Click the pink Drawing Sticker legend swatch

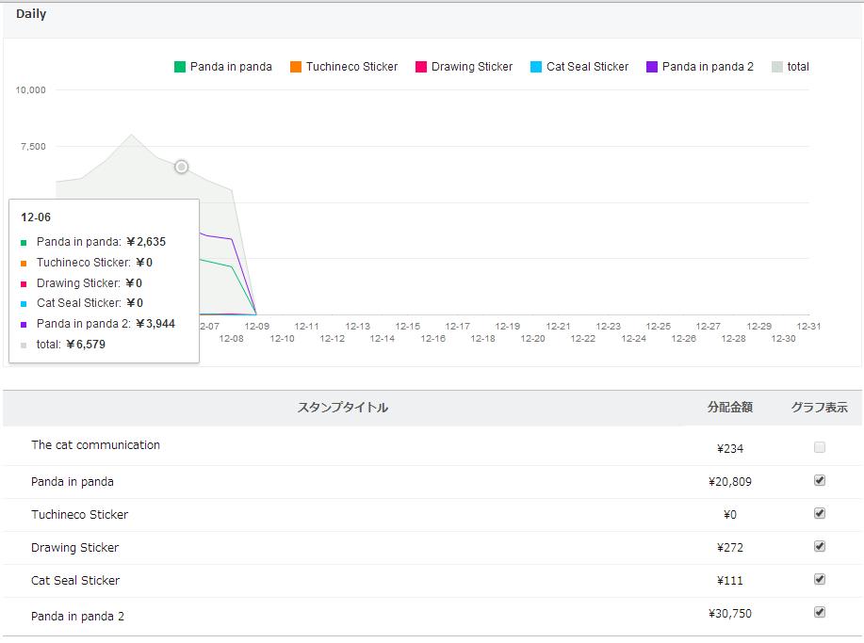point(421,67)
